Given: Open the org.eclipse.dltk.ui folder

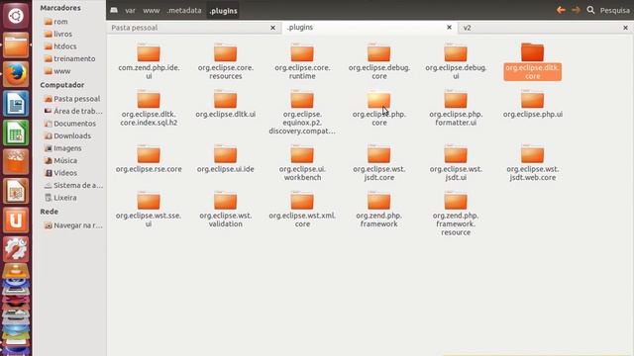Looking at the screenshot, I should 226,104.
